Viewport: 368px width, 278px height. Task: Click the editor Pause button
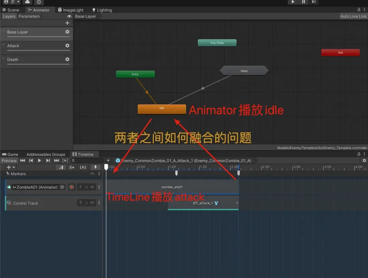[x=303, y=2]
